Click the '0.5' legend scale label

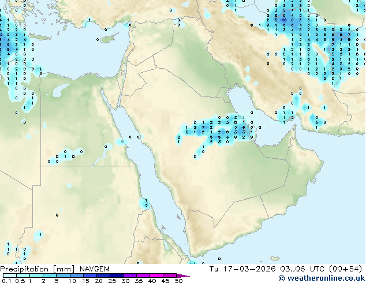tap(20, 281)
